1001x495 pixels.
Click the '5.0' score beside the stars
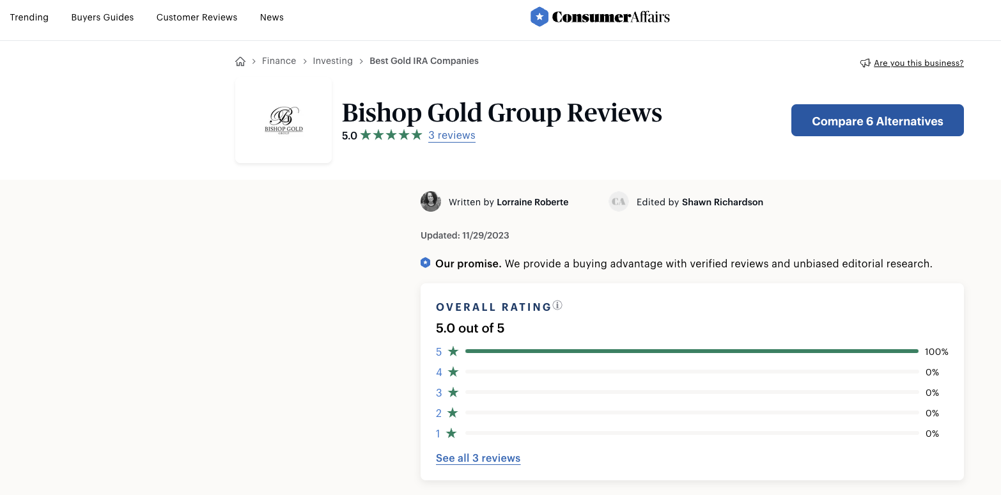(350, 136)
